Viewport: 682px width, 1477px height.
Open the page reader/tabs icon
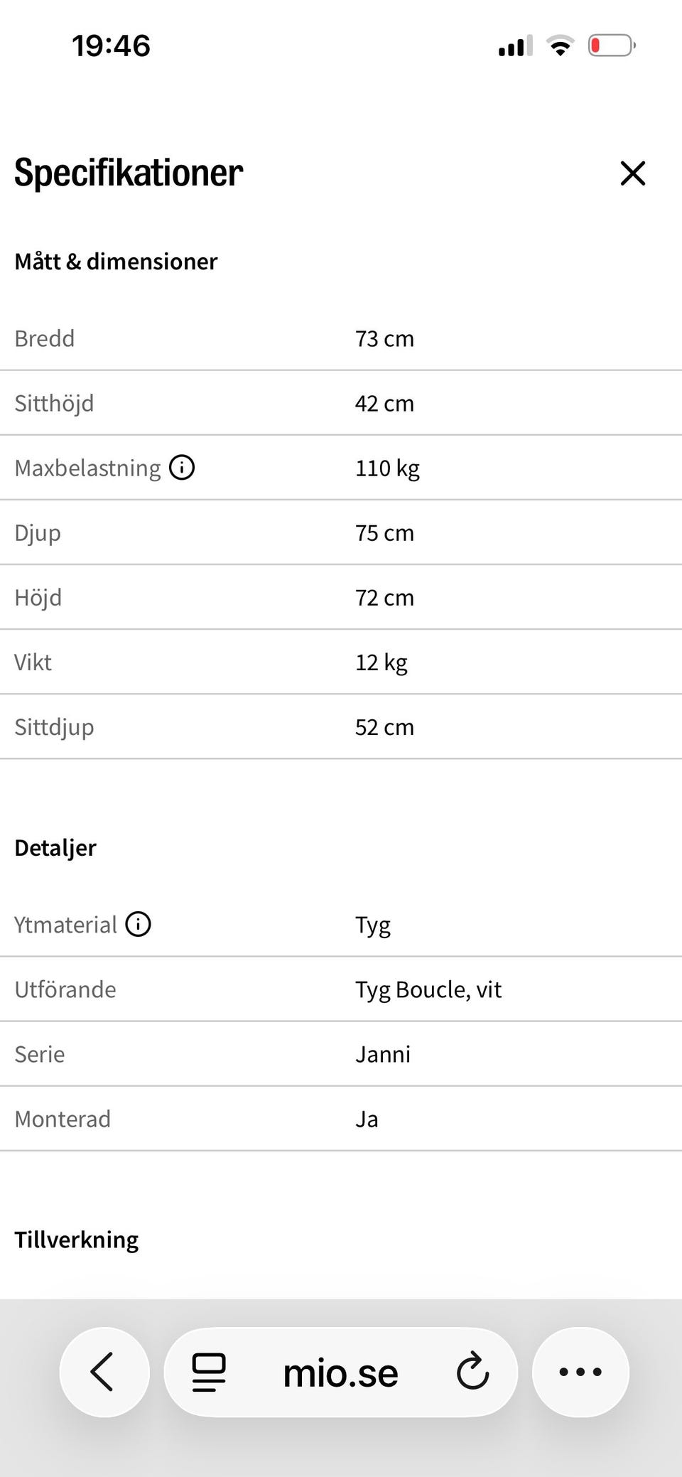[209, 1372]
